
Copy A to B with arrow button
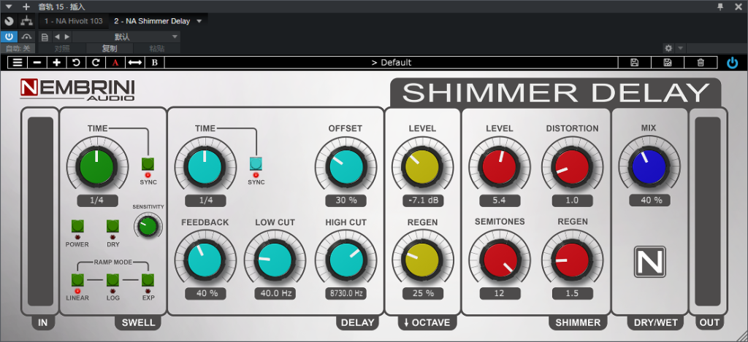click(135, 63)
